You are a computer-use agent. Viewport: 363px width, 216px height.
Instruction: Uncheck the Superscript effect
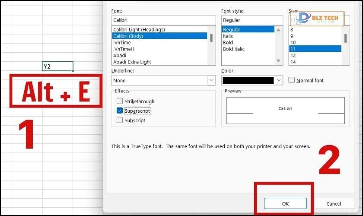coord(120,111)
